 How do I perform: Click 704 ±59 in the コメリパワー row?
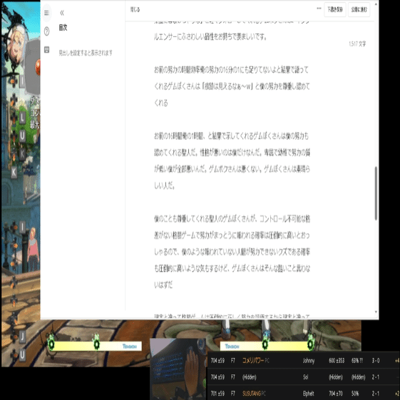click(x=217, y=361)
